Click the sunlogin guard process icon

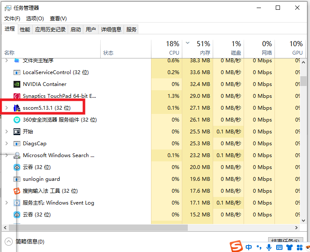point(17,179)
